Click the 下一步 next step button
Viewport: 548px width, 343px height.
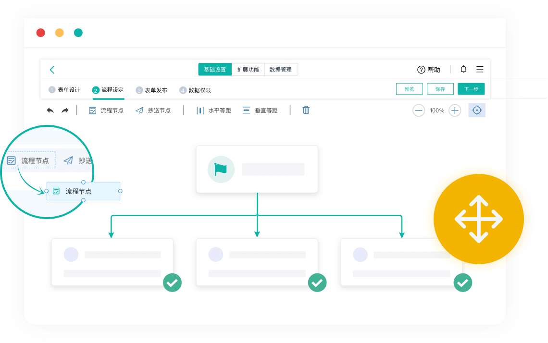click(471, 89)
